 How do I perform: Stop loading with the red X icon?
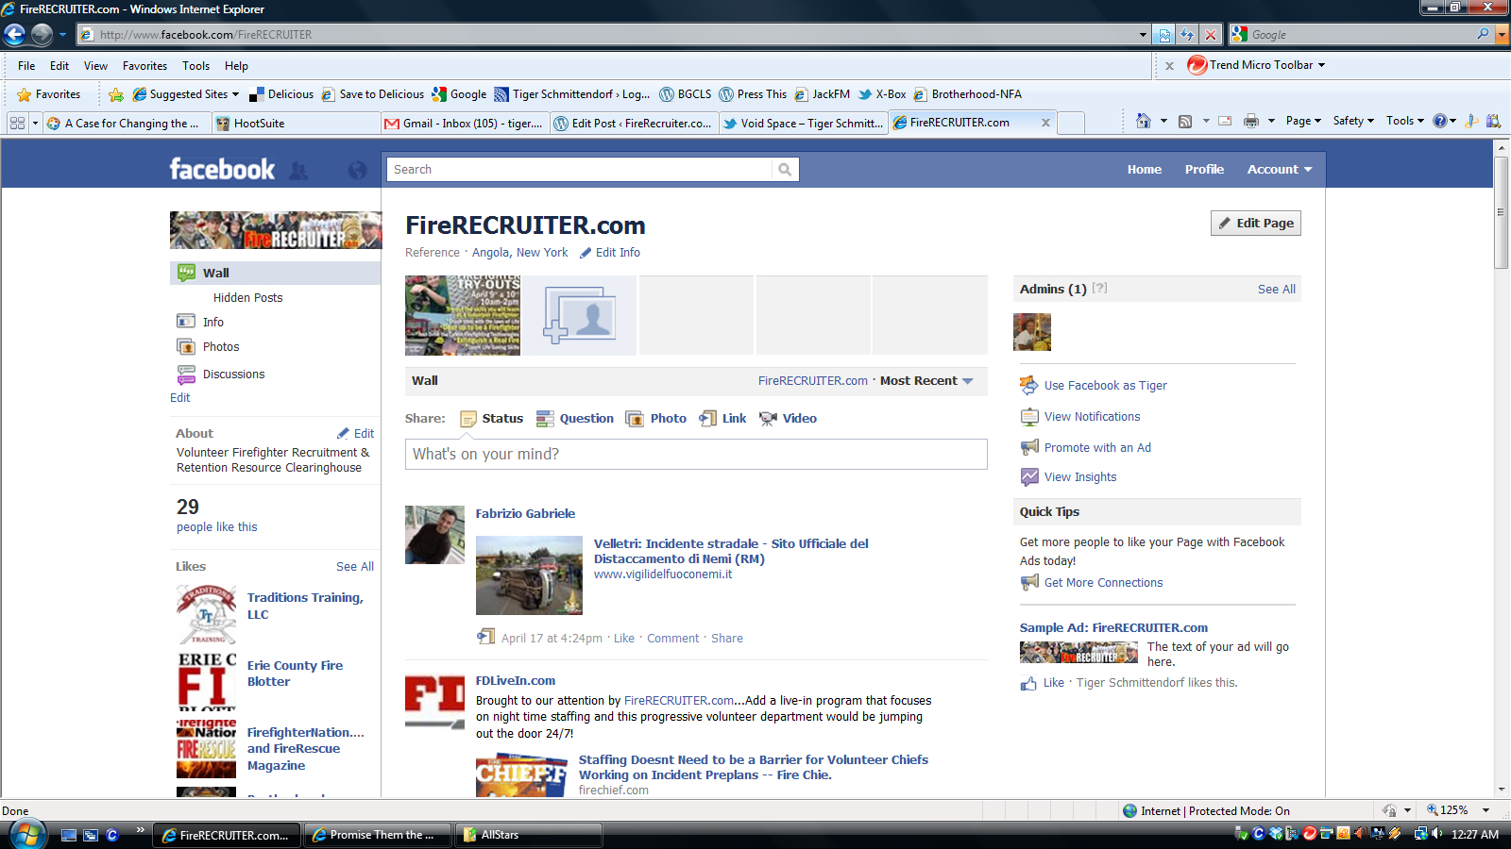[x=1211, y=35]
